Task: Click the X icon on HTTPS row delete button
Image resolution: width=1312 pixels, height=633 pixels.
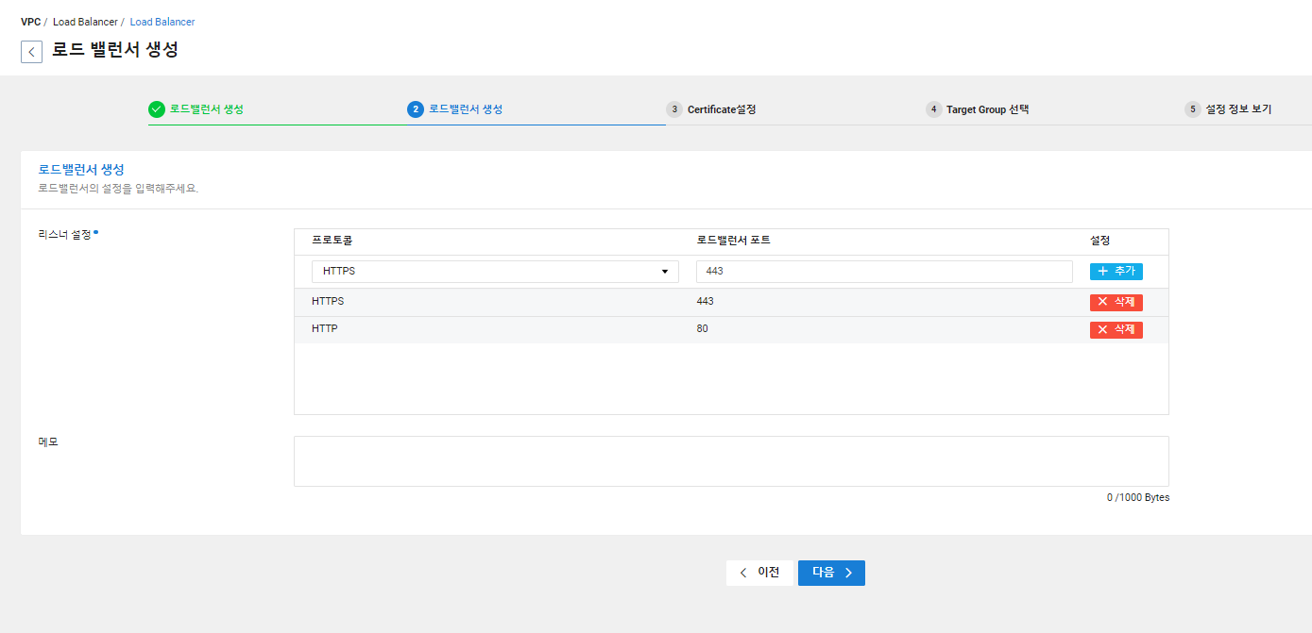Action: coord(1102,302)
